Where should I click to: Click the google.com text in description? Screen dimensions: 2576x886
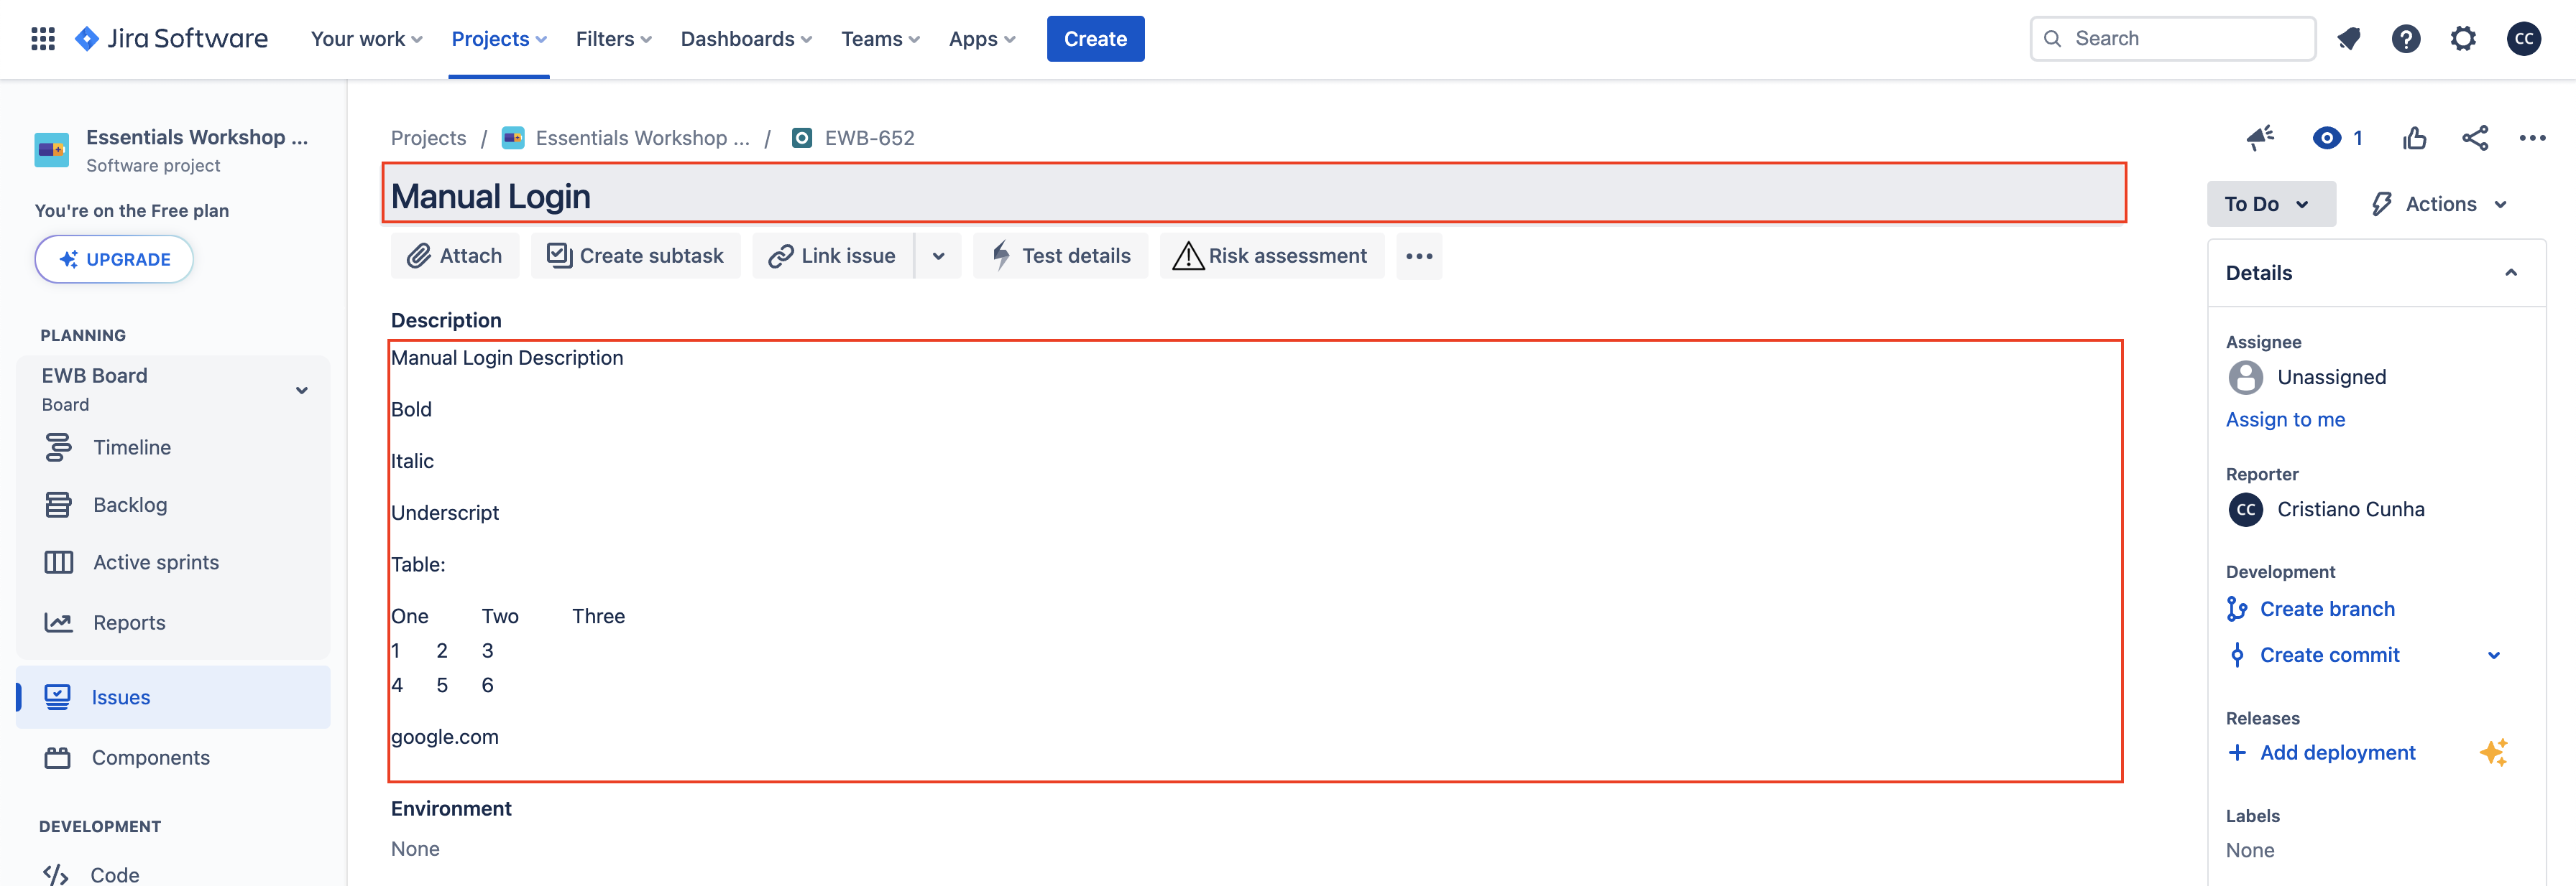[444, 737]
